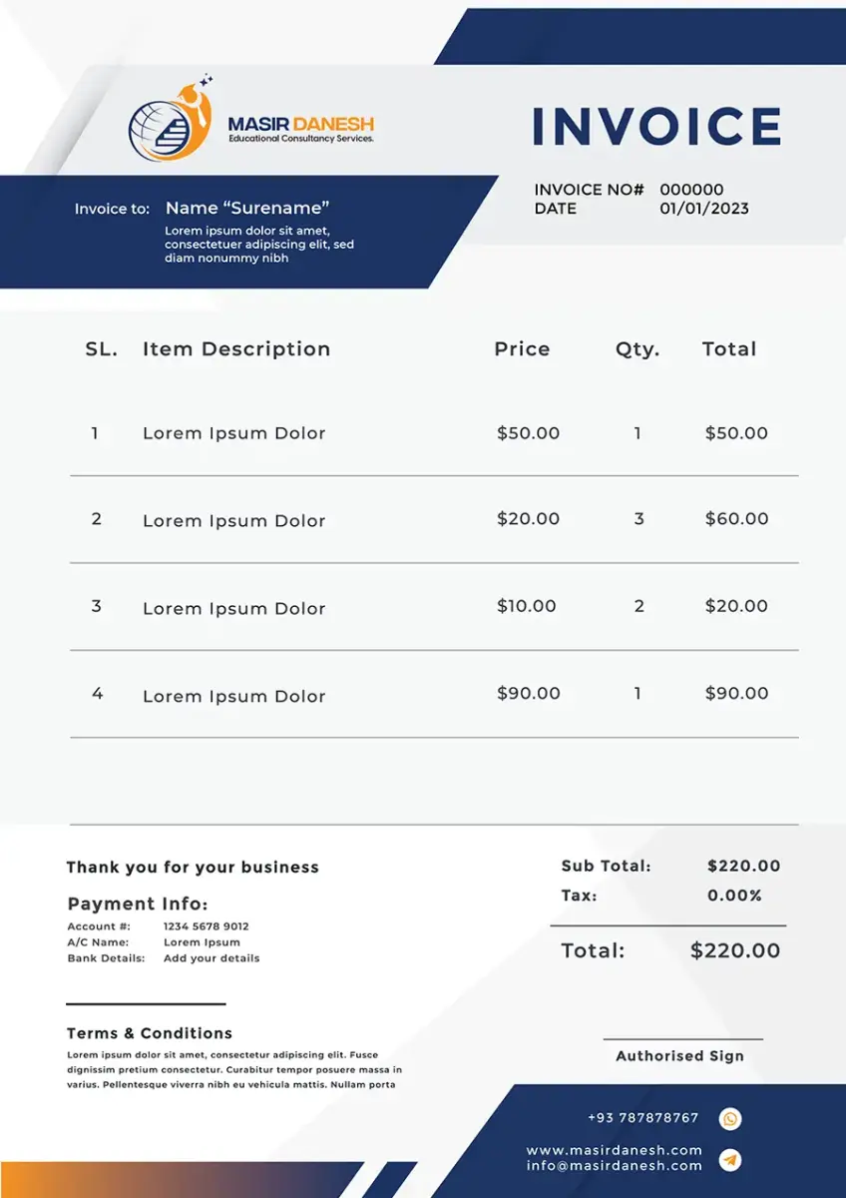846x1198 pixels.
Task: Click the WhatsApp icon beside phone number
Action: tap(730, 1119)
